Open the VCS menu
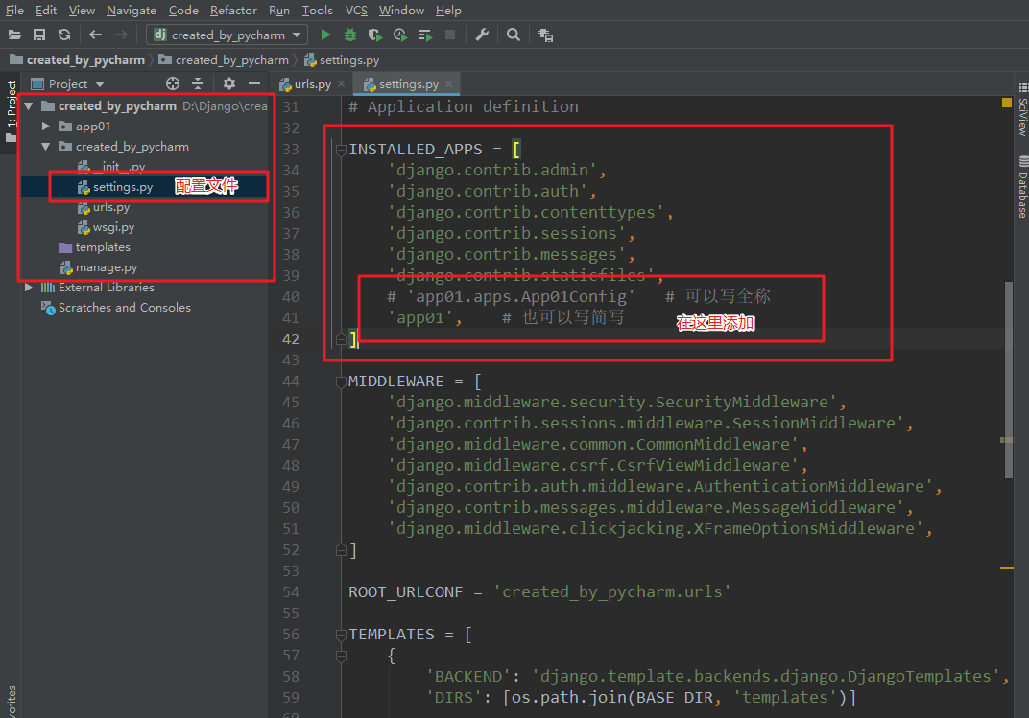 coord(355,11)
